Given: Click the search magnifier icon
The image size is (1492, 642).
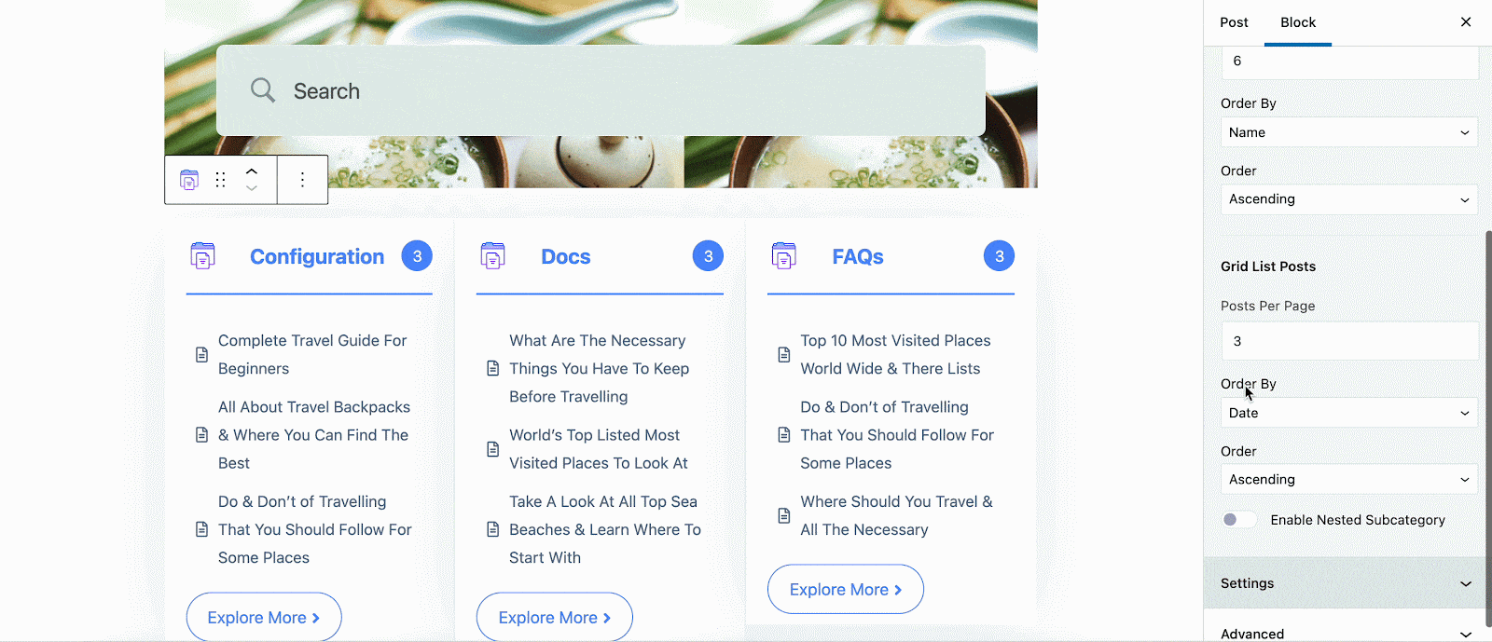Looking at the screenshot, I should click(x=263, y=90).
